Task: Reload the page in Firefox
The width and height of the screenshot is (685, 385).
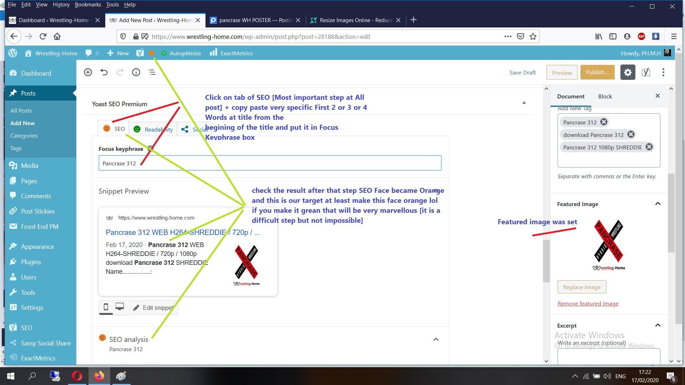Action: (x=43, y=36)
